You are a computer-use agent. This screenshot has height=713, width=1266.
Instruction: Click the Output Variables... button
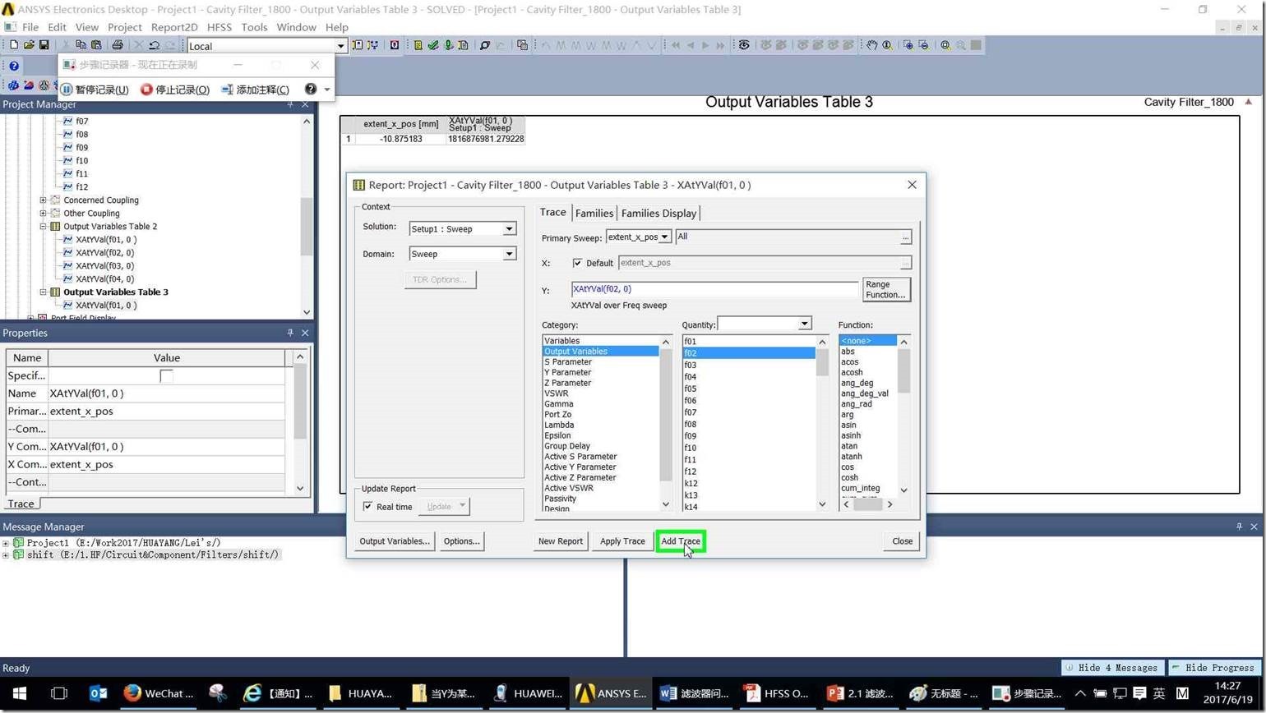point(395,541)
